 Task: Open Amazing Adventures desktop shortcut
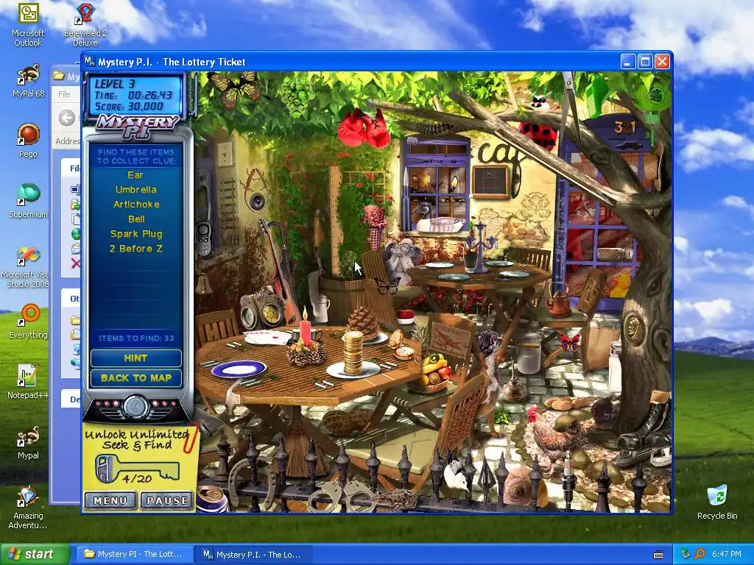click(x=28, y=507)
